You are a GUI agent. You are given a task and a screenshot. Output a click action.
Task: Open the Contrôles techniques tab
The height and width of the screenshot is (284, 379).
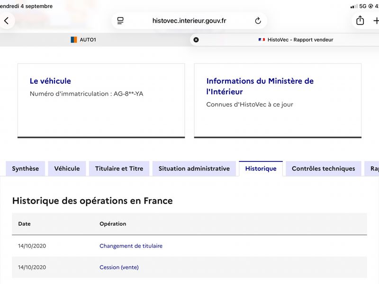[324, 169]
